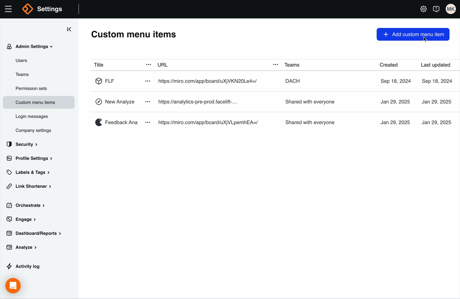The image size is (460, 299).
Task: Click the orange Facelift logo
Action: pos(27,9)
